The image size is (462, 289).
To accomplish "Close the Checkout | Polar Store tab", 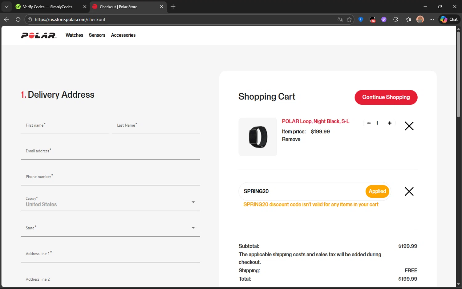I will tap(161, 6).
